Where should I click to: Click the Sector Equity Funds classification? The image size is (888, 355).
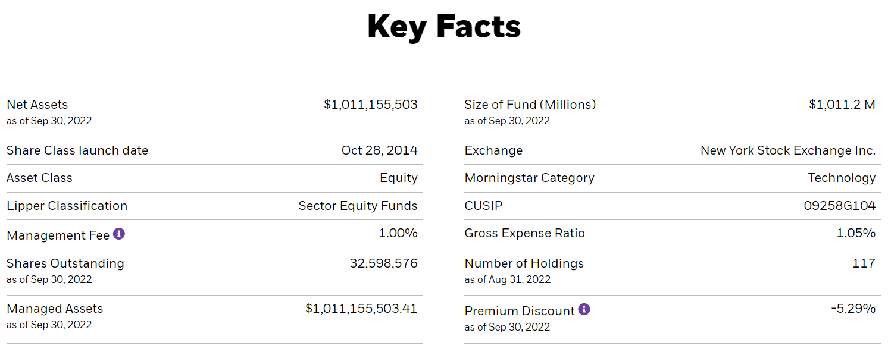(x=358, y=206)
